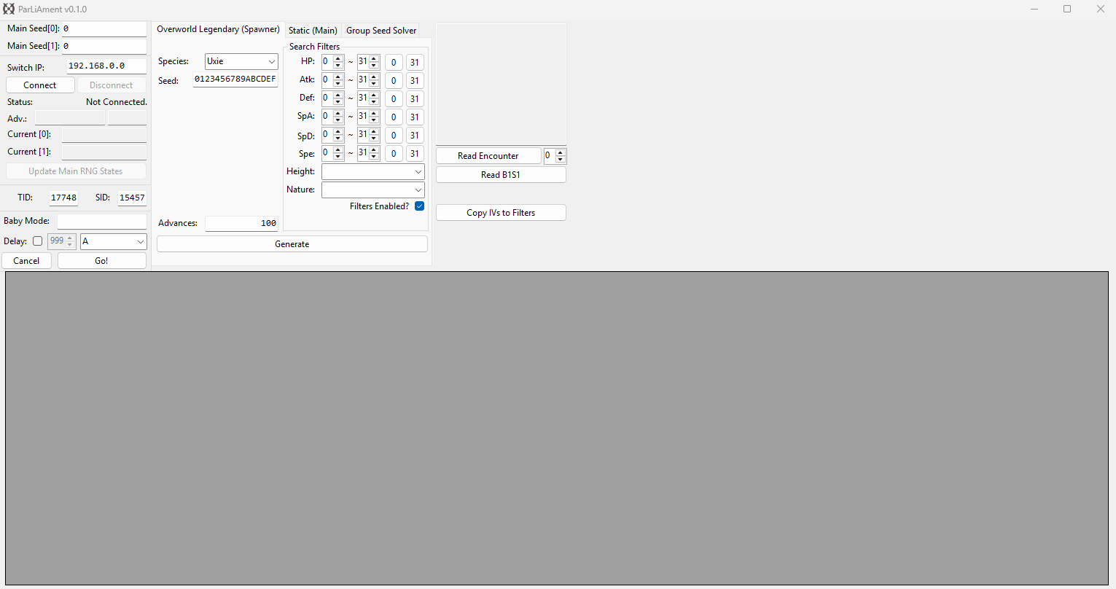Click the Baby Mode input field

click(x=102, y=221)
